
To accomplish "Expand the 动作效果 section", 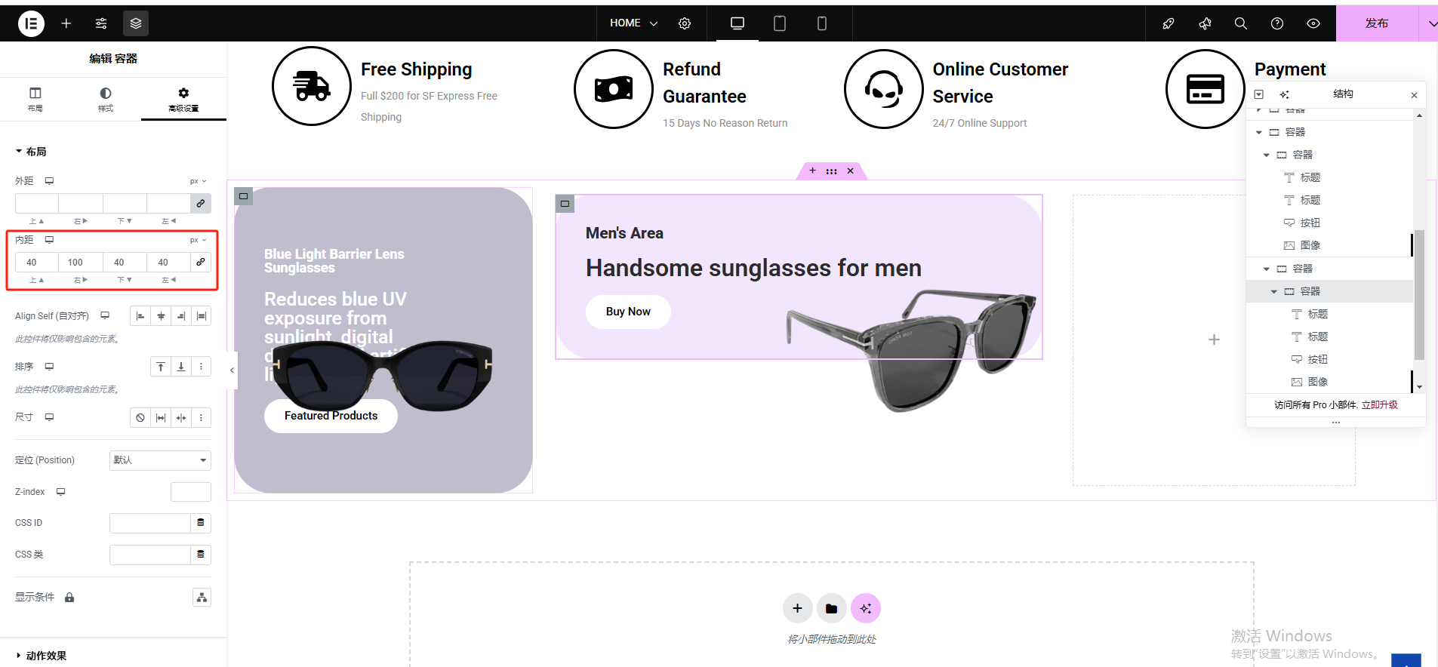I will click(45, 656).
